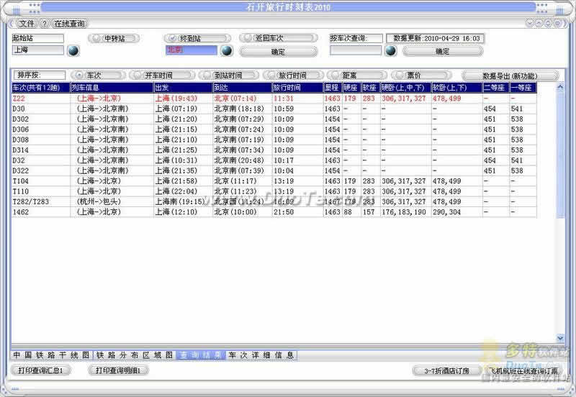This screenshot has height=397, width=576.
Task: Select train row T282/T283
Action: click(x=274, y=201)
